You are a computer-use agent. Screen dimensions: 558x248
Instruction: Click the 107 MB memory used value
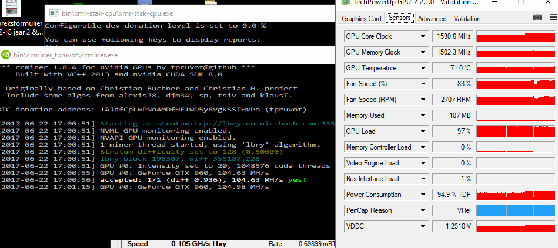(x=452, y=115)
